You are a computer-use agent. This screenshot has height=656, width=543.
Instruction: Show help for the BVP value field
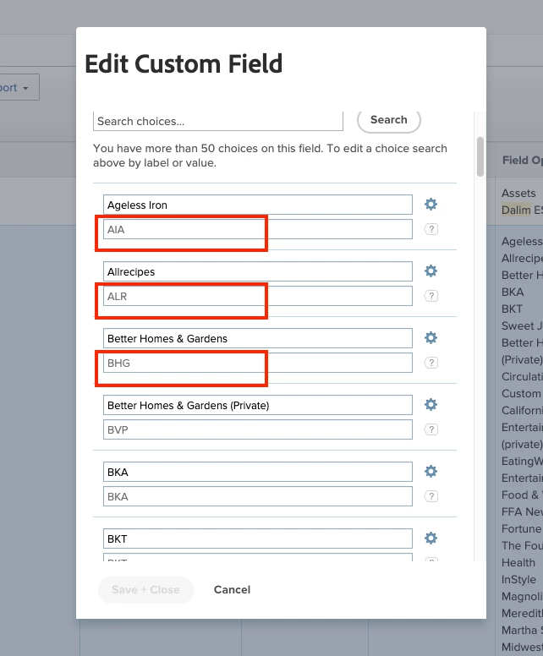431,429
